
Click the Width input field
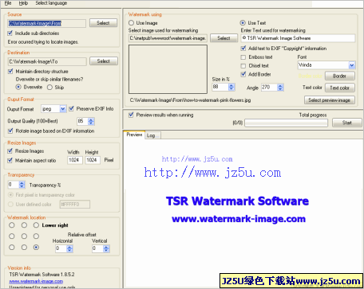[x=75, y=160]
